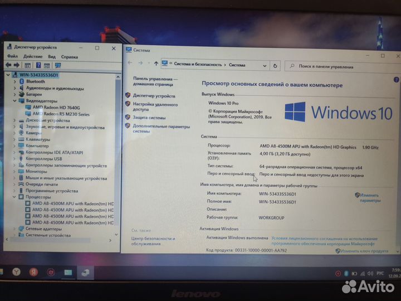Screen dimensions: 401x301
Task: Expand the Батареи category
Action: [x=14, y=94]
